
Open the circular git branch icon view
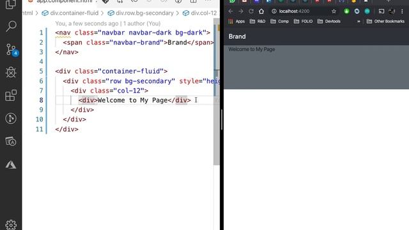(x=11, y=118)
